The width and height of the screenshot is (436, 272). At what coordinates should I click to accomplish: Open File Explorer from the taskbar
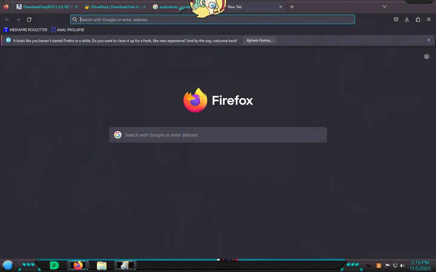(102, 266)
